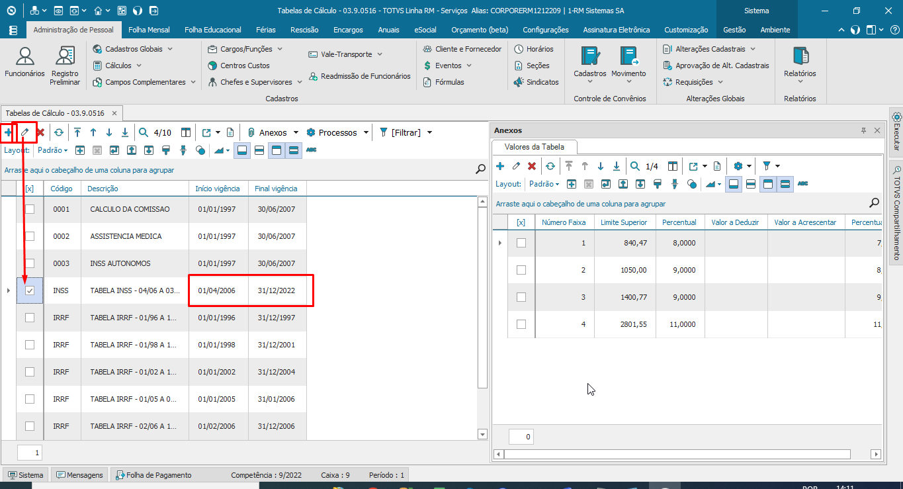Click the Início vigência column header
The image size is (903, 489).
click(x=218, y=189)
